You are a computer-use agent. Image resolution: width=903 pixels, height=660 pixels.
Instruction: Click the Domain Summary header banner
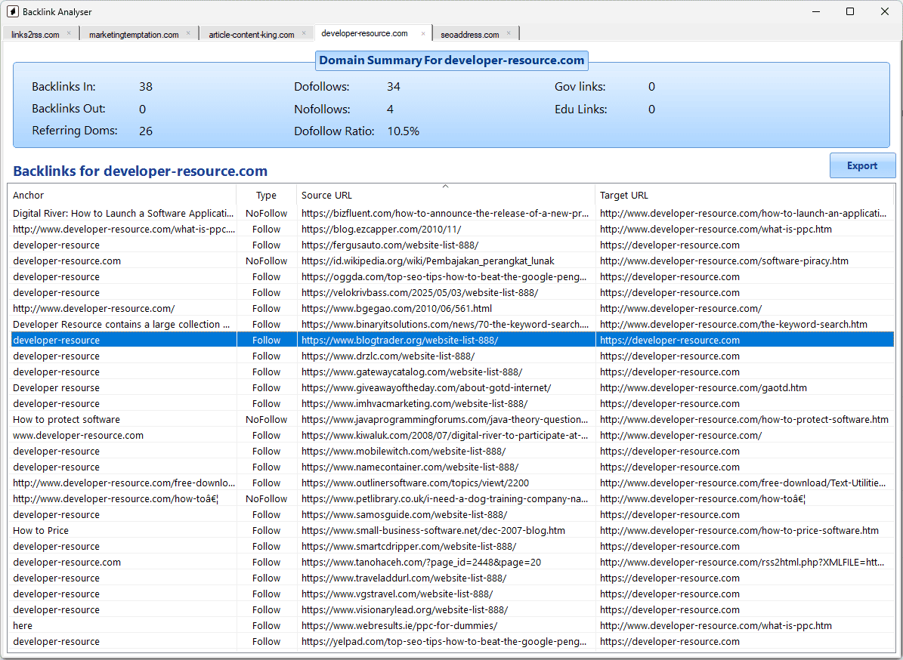451,60
